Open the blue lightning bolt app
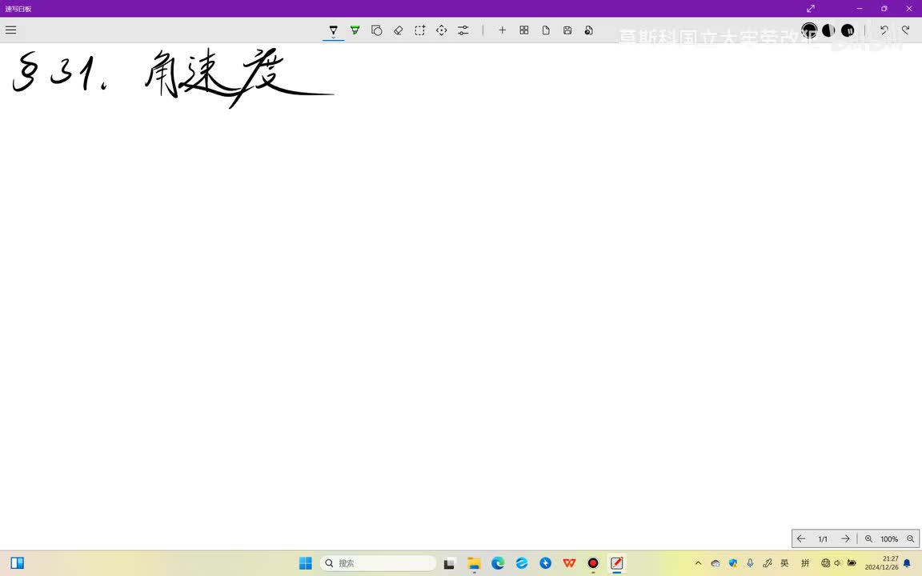This screenshot has width=922, height=576. pyautogui.click(x=546, y=563)
